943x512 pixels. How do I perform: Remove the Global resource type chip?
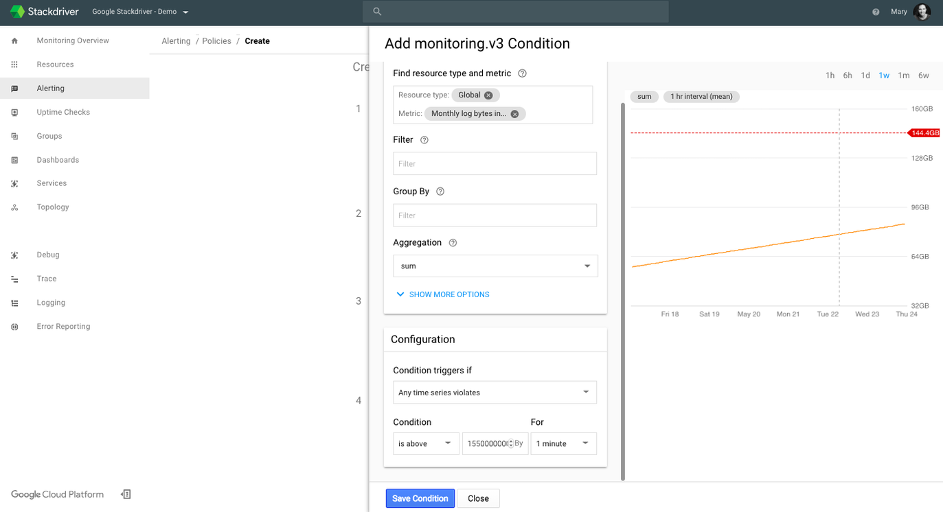click(488, 95)
